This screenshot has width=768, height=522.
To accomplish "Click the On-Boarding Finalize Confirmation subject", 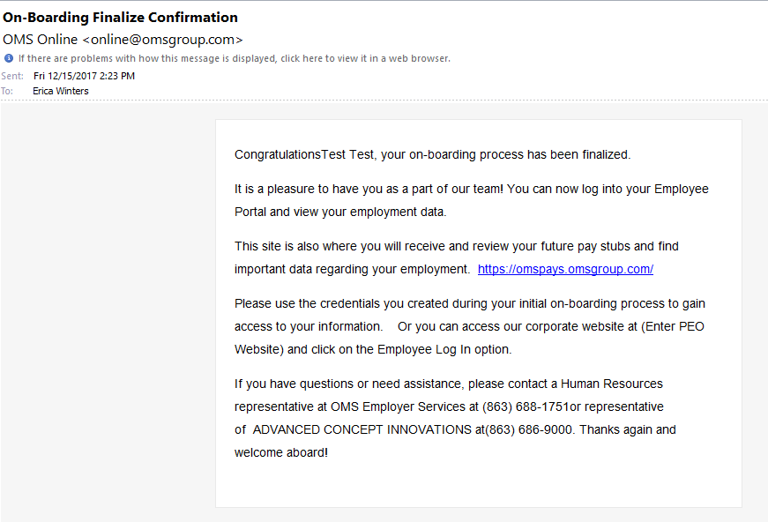I will pyautogui.click(x=120, y=17).
